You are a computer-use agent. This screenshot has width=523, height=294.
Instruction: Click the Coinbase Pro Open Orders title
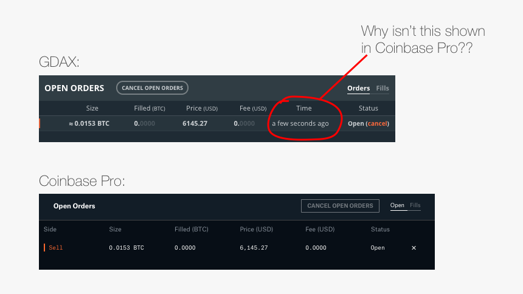pyautogui.click(x=74, y=206)
